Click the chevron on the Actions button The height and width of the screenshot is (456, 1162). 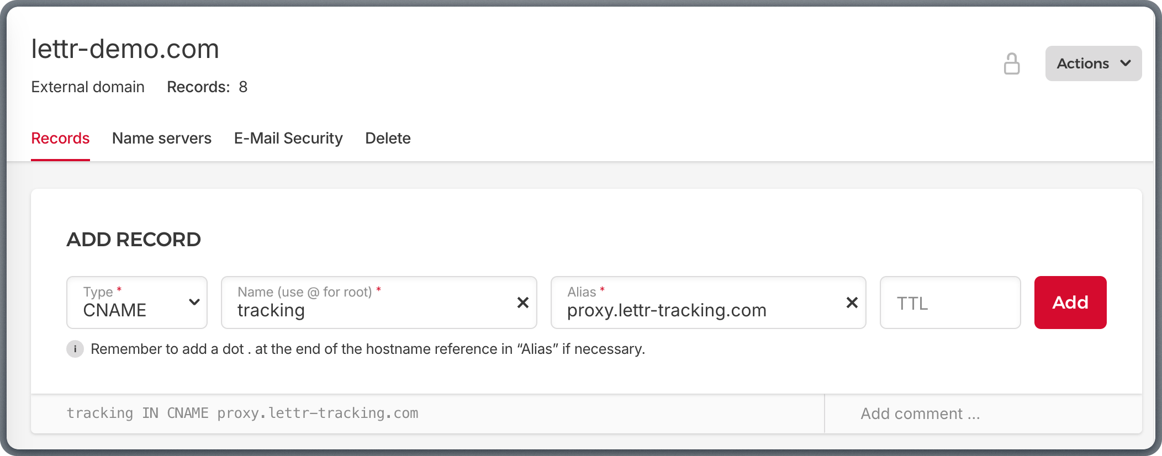(x=1126, y=63)
